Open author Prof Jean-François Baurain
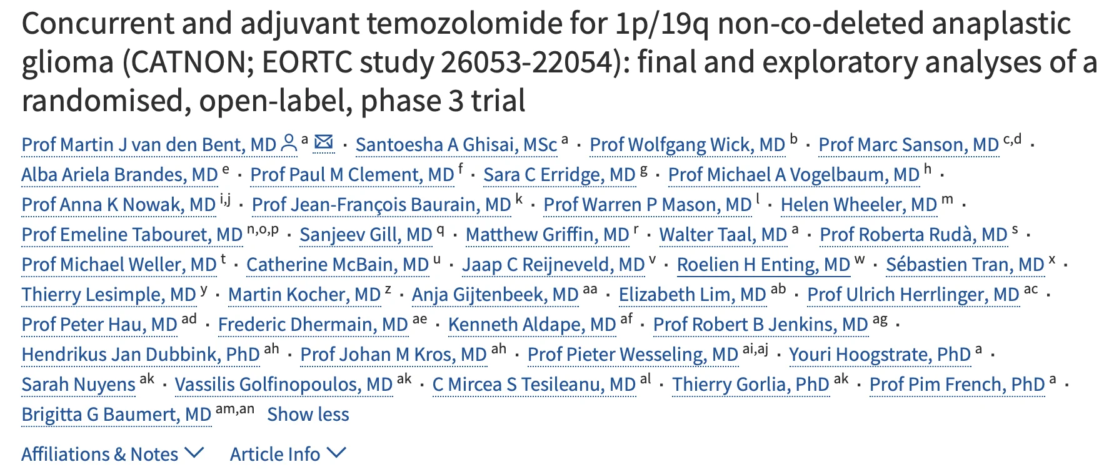This screenshot has height=472, width=1114. pyautogui.click(x=381, y=205)
